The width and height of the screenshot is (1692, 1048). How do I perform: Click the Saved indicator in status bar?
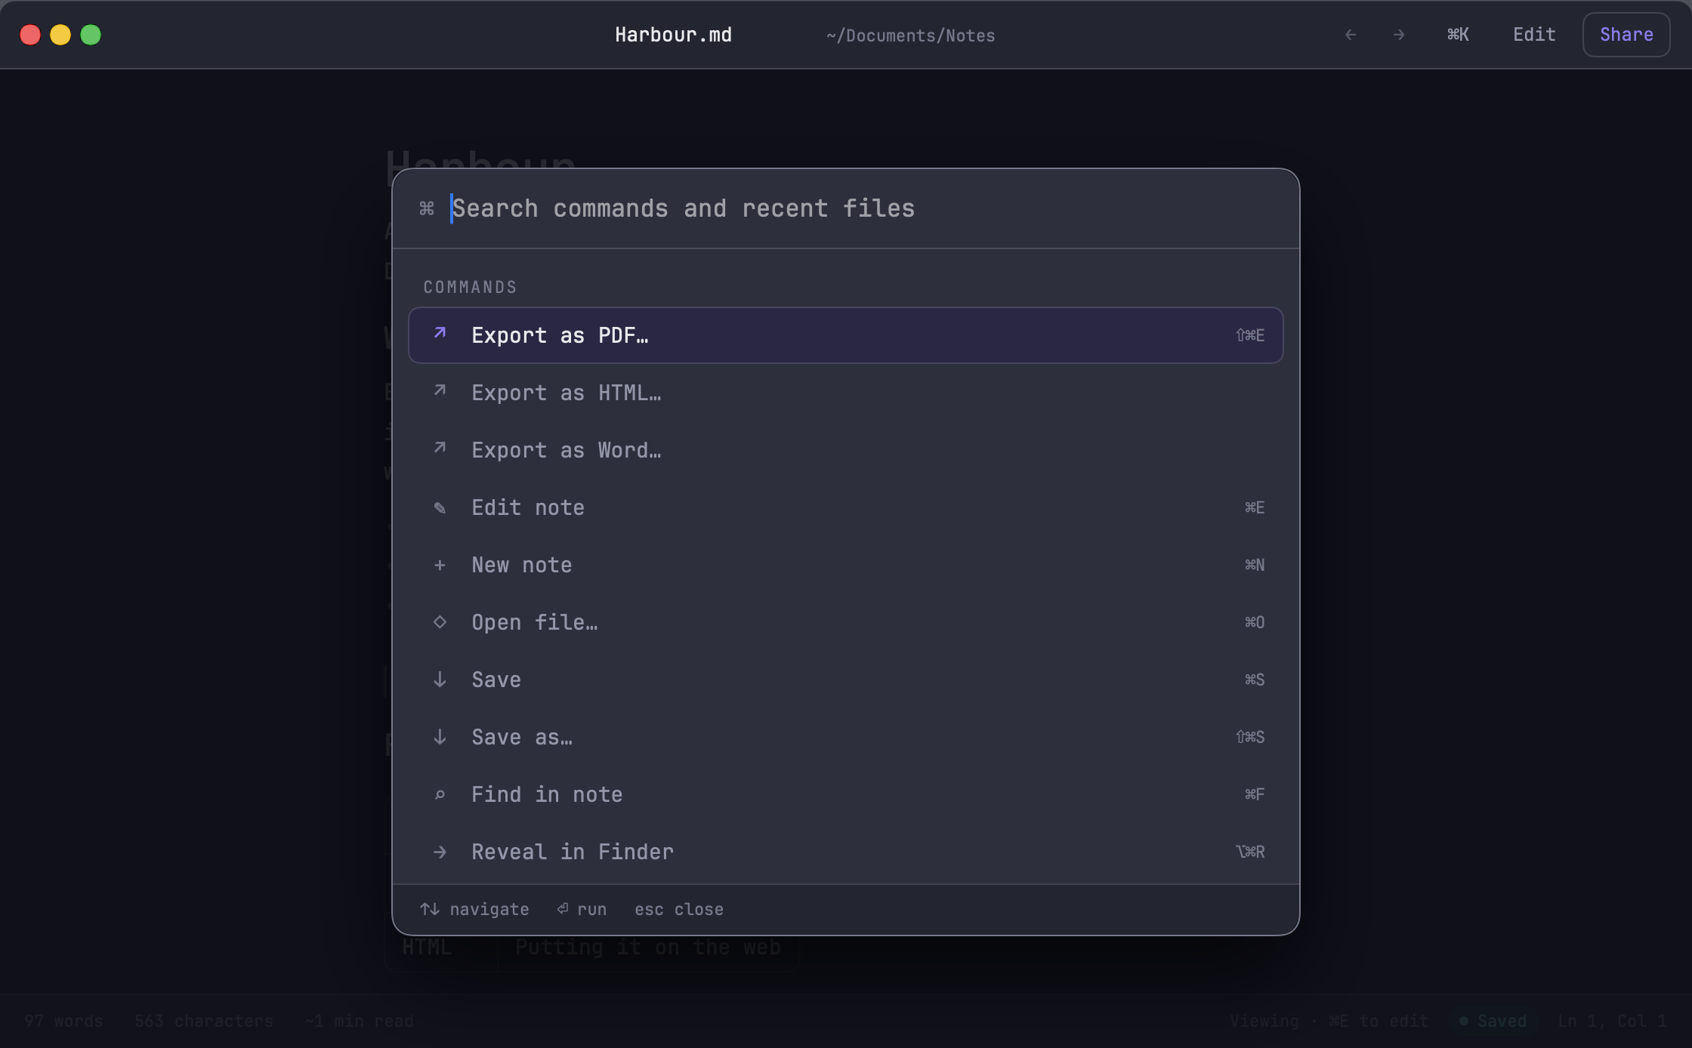click(x=1493, y=1021)
